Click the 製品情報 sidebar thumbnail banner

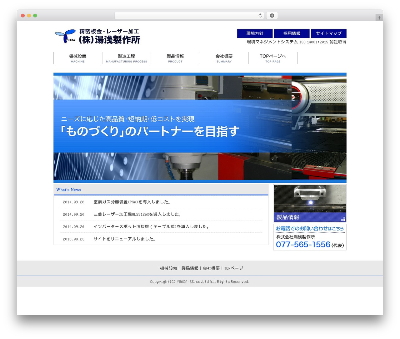pos(310,203)
